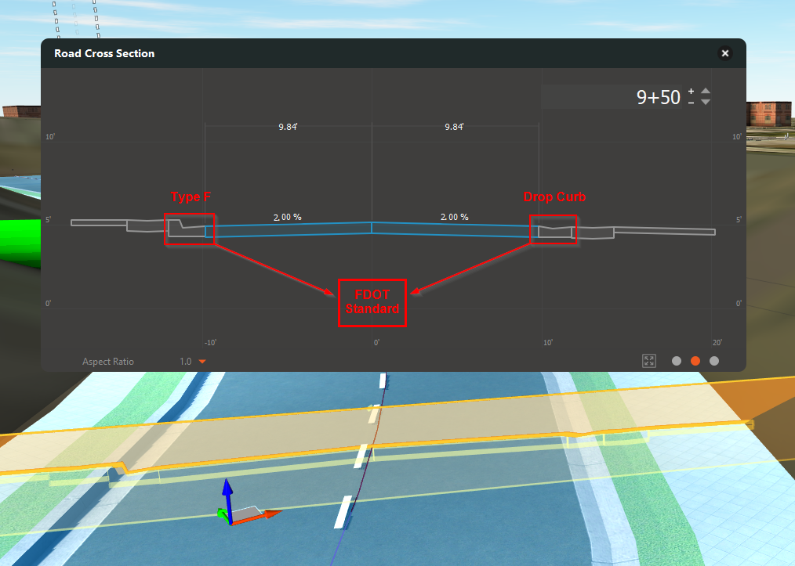Click the expand view icon in the cross section panel
Screen dimensions: 795x566
649,361
